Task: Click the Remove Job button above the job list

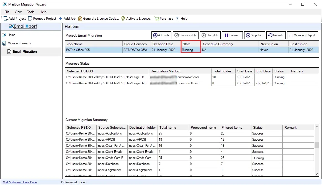Action: [186, 35]
